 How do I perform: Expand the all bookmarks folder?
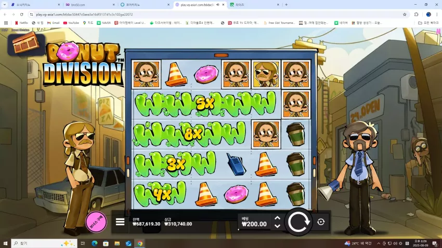coord(428,23)
